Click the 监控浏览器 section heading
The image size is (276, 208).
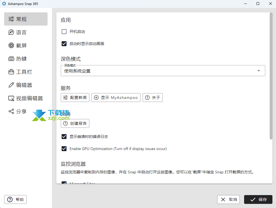73,164
